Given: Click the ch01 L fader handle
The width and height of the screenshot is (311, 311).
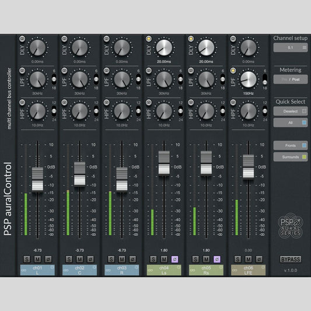Looking at the screenshot, I should [37, 179].
